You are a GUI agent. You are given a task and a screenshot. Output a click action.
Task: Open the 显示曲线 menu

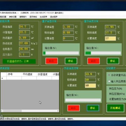33,17
